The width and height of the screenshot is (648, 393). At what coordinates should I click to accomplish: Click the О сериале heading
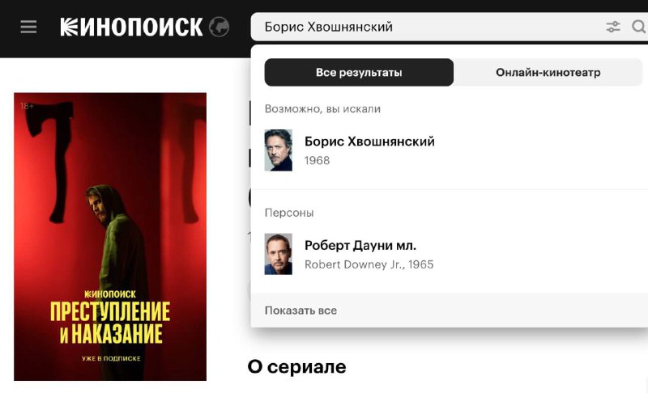(296, 366)
